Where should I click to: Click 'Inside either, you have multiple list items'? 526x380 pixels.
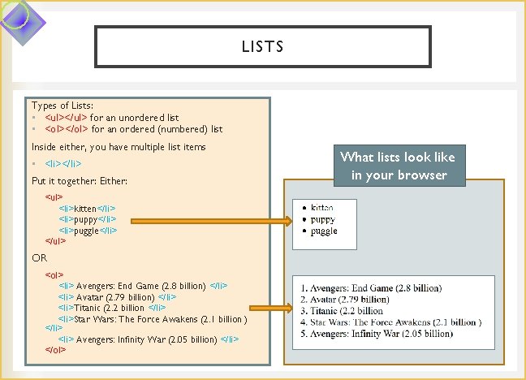point(119,147)
